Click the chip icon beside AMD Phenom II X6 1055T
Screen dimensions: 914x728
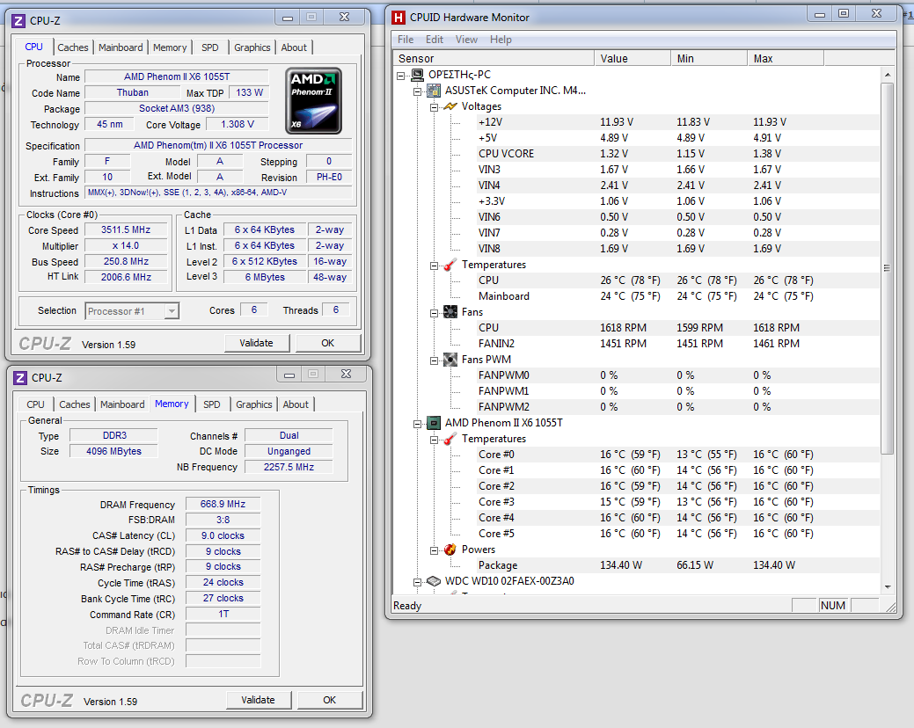(434, 423)
